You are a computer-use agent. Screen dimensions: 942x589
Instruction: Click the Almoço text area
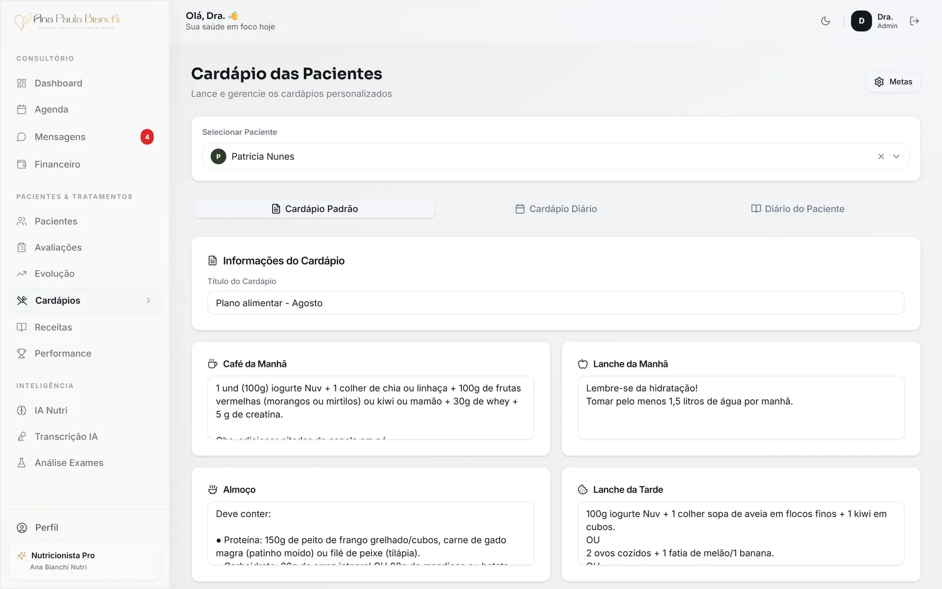371,534
